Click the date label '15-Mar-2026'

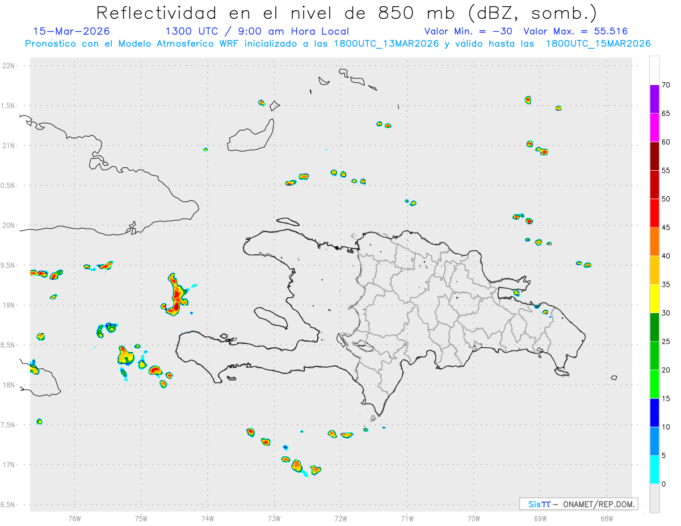[x=72, y=31]
